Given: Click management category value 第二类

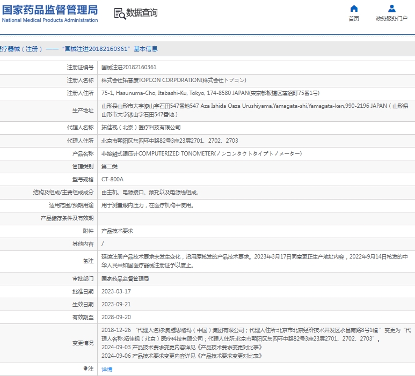Looking at the screenshot, I should pos(110,167).
